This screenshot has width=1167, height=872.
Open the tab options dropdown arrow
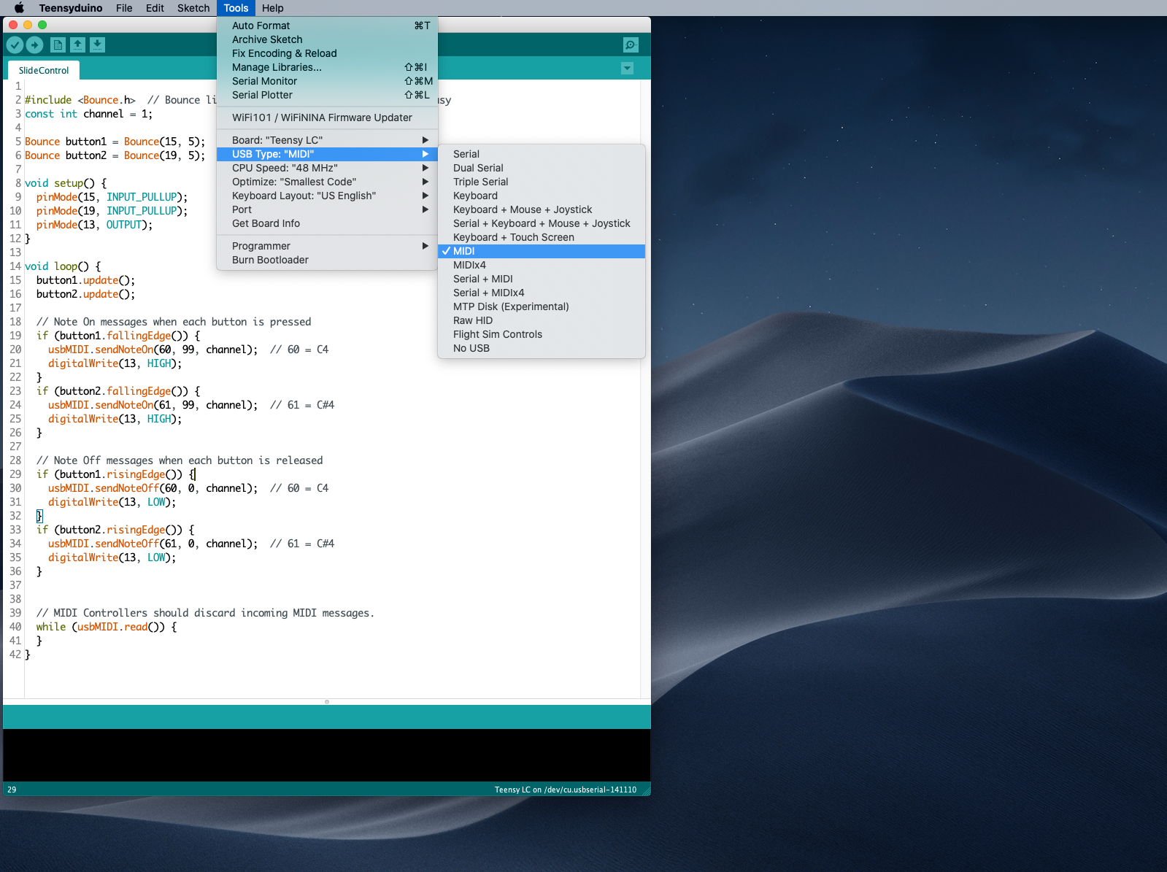coord(627,69)
